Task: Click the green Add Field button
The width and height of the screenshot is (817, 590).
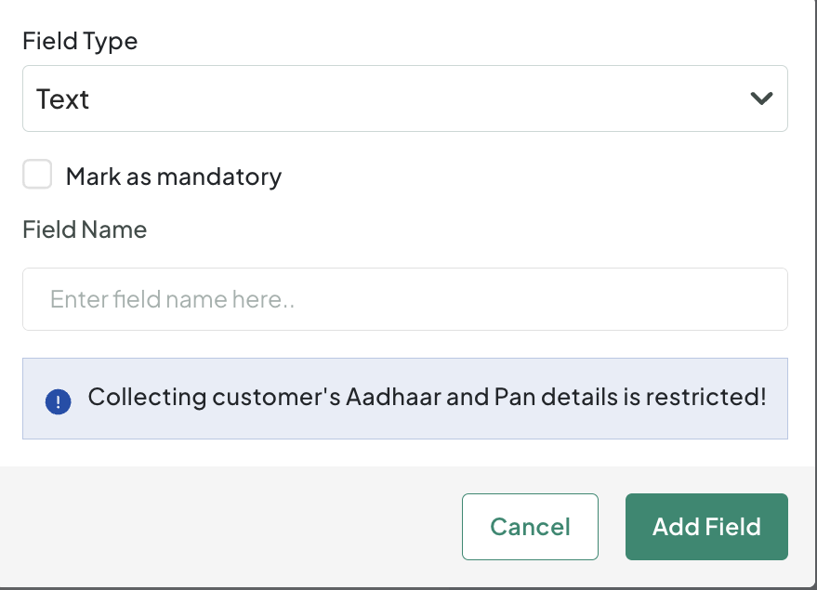Action: (x=706, y=527)
